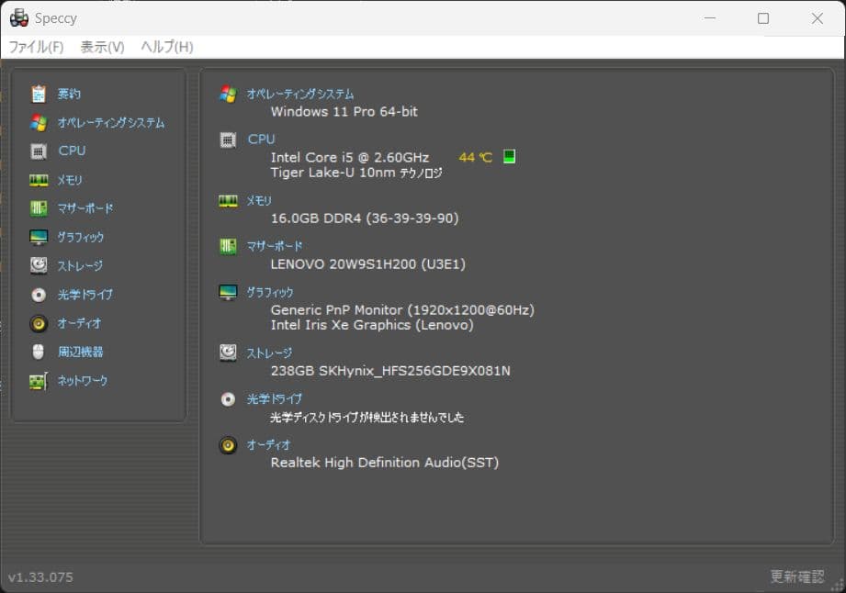Open the グラフィック section icon
The image size is (846, 593).
point(38,237)
